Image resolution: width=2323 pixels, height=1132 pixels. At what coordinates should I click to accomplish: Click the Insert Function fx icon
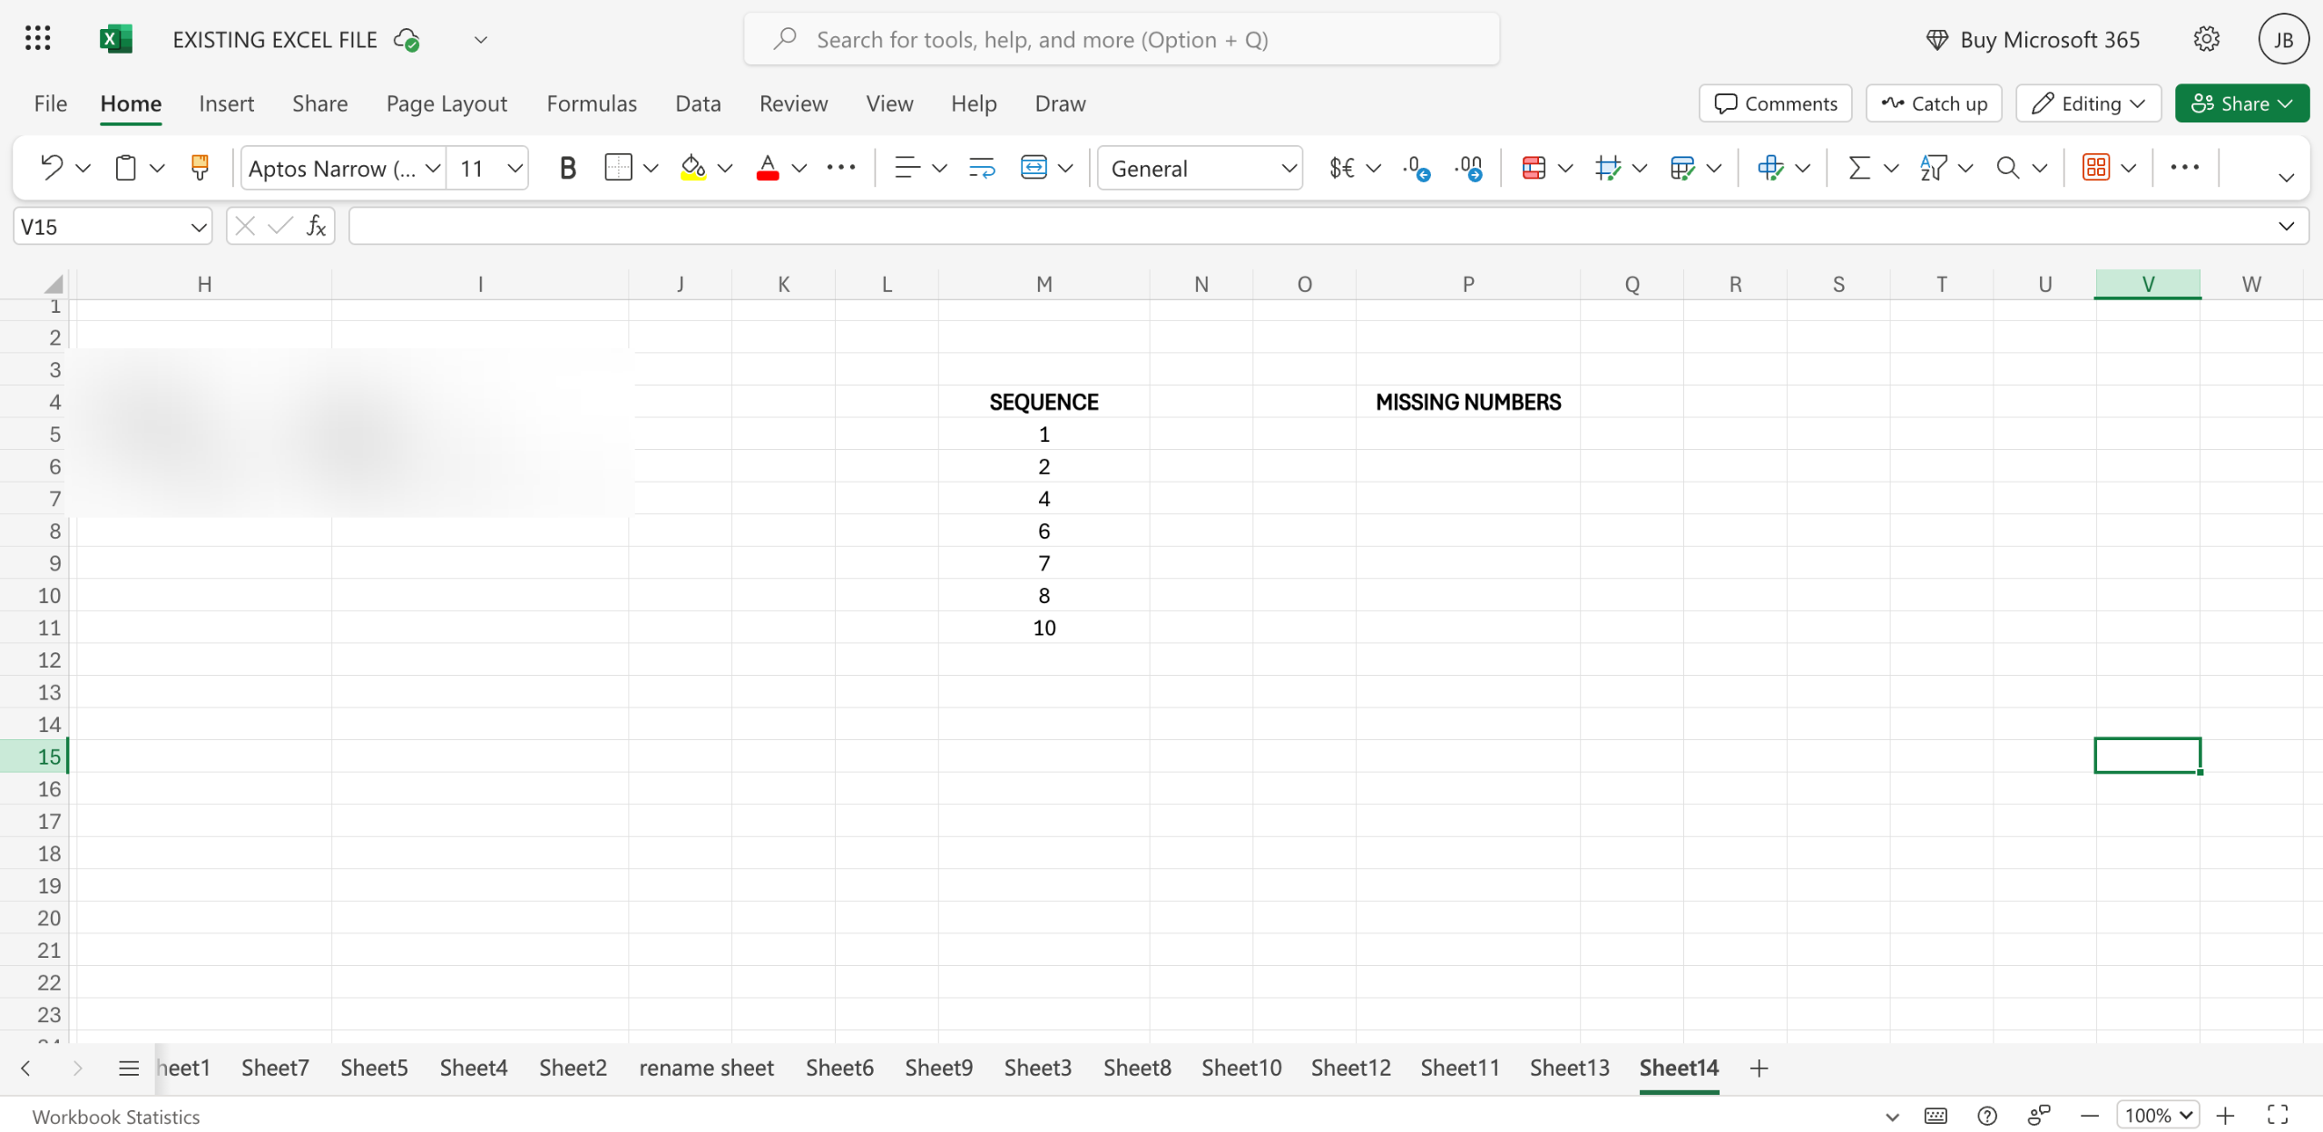pos(316,226)
